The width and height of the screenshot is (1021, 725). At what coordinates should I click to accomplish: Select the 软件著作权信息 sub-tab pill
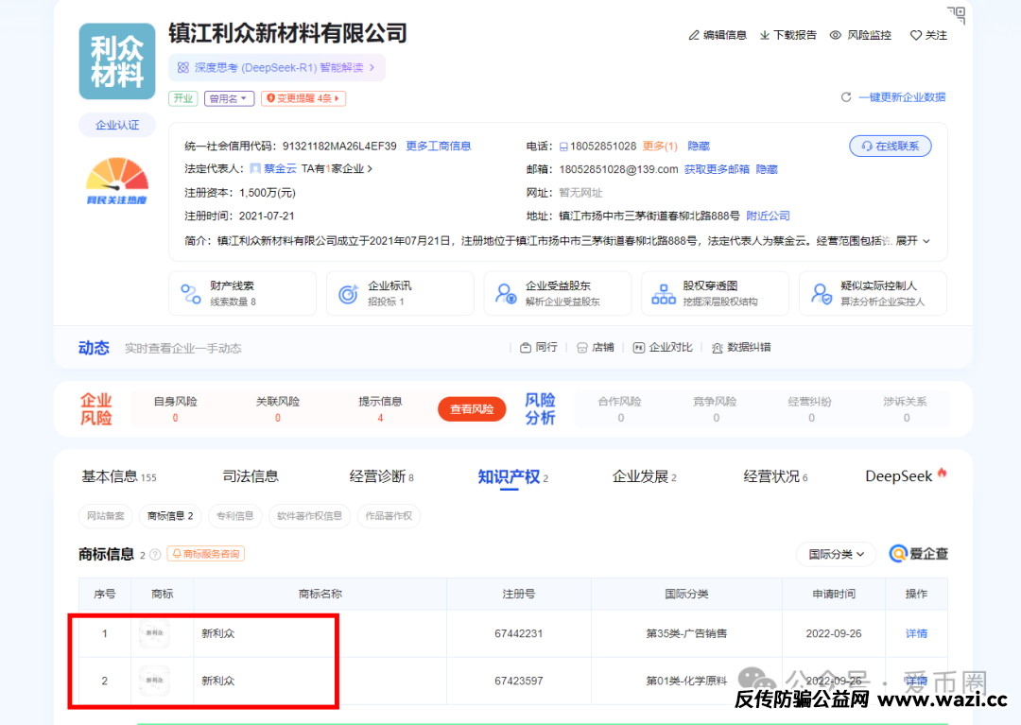tap(309, 515)
